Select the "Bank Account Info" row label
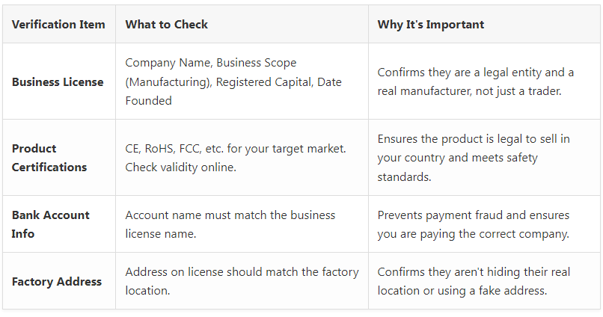The height and width of the screenshot is (317, 603). click(50, 224)
